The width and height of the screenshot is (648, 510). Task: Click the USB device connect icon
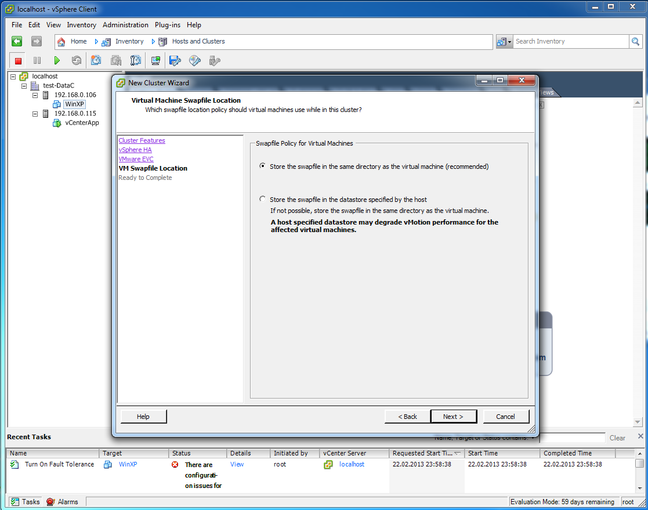(215, 61)
